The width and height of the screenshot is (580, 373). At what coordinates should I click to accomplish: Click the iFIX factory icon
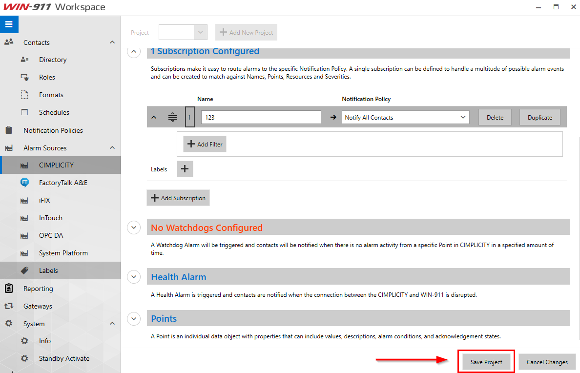pos(24,201)
